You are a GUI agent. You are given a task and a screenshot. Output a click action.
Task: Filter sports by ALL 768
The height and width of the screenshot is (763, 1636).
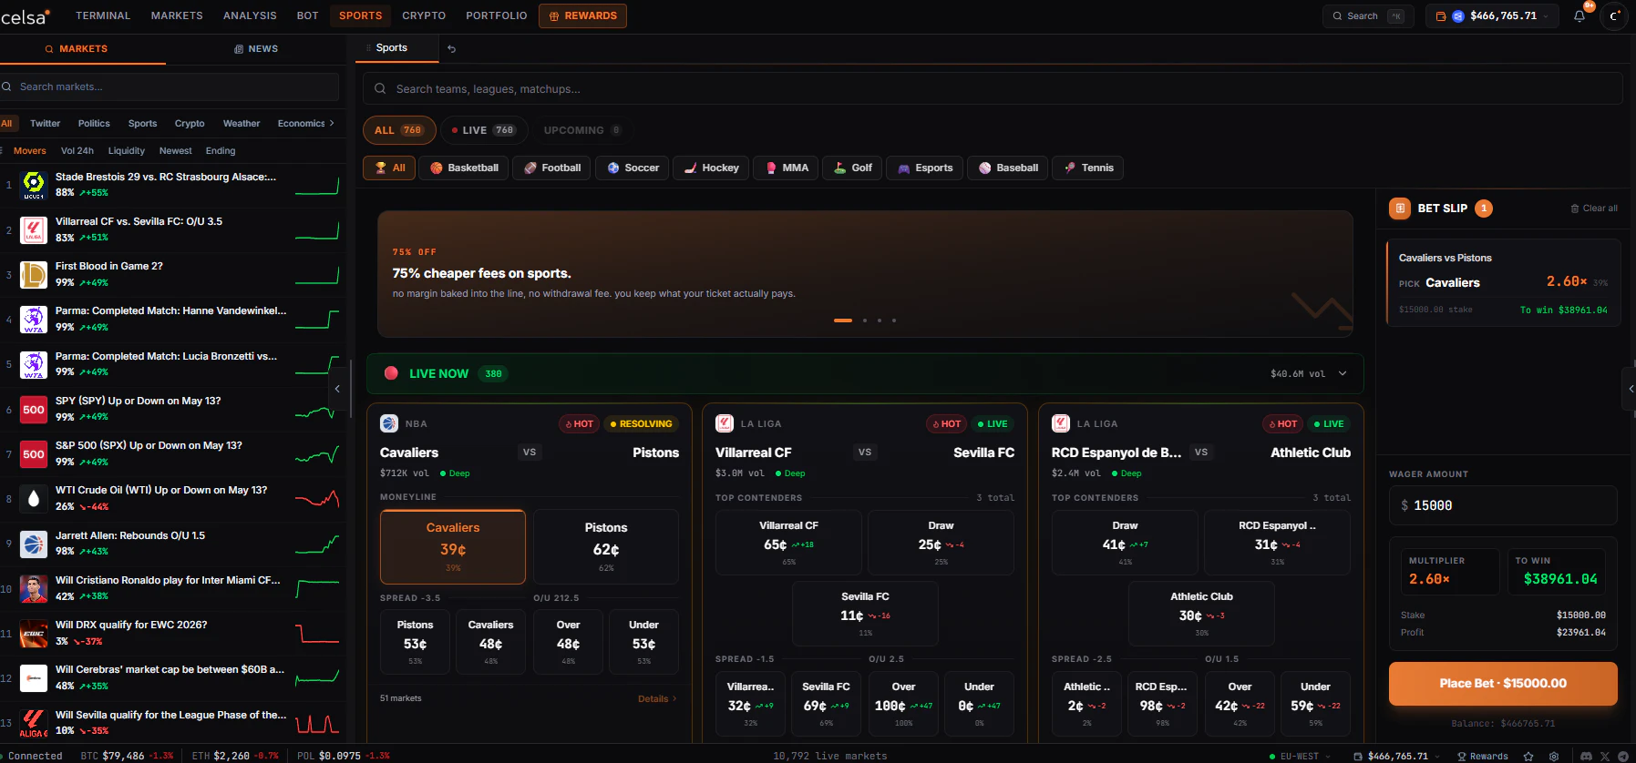(x=399, y=130)
